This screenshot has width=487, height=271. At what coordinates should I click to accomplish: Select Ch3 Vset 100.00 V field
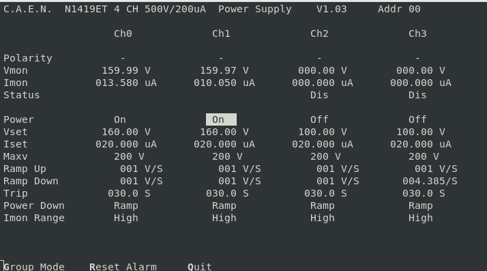(421, 132)
